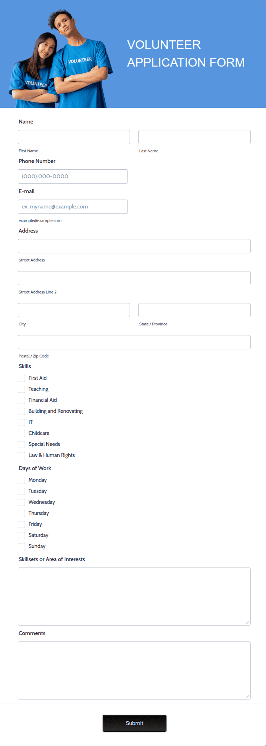Viewport: 266px width, 746px height.
Task: Click the City input field
Action: pos(74,310)
